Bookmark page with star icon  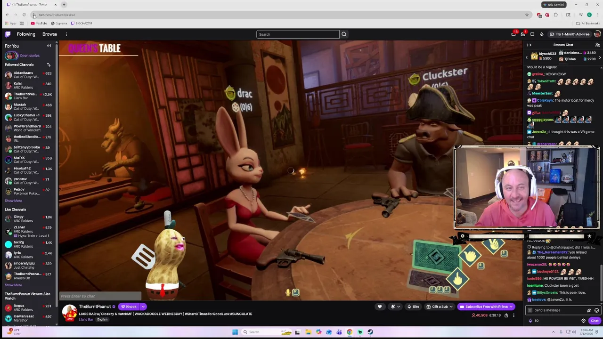[x=527, y=15]
